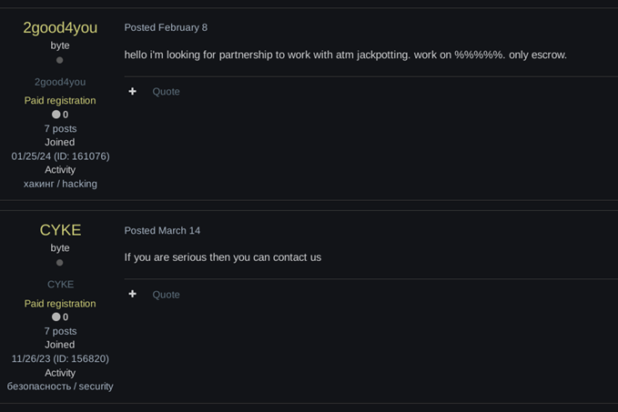Open the large CYKE username heading
Screen dimensions: 618x412
point(60,230)
